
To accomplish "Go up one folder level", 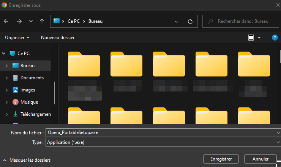I will 42,21.
